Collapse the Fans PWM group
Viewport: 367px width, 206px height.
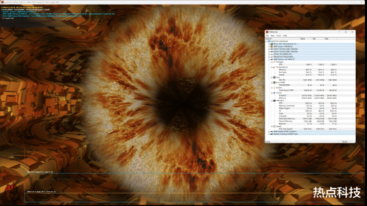(x=272, y=82)
